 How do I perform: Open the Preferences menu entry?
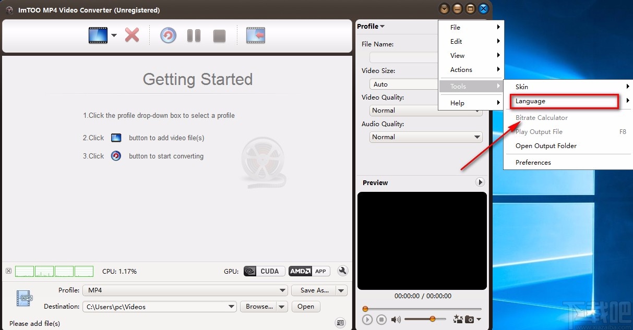pyautogui.click(x=533, y=162)
